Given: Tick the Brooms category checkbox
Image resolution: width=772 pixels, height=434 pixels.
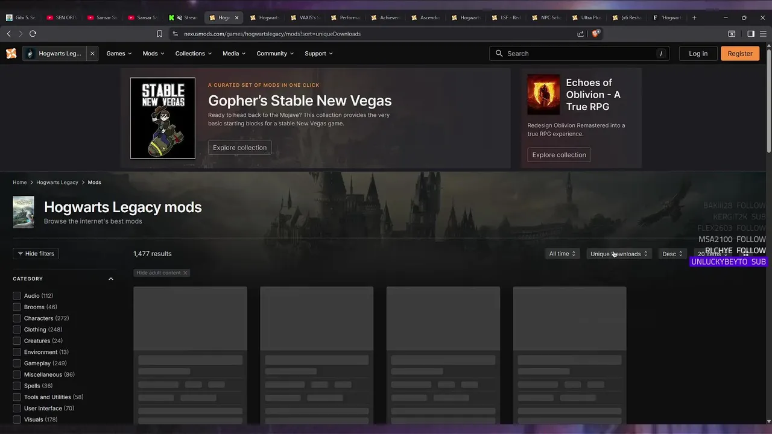Looking at the screenshot, I should pos(17,307).
